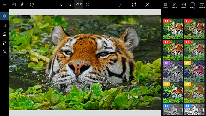This screenshot has width=206, height=116.
Task: Select the resize tool icon
Action: click(4, 43)
